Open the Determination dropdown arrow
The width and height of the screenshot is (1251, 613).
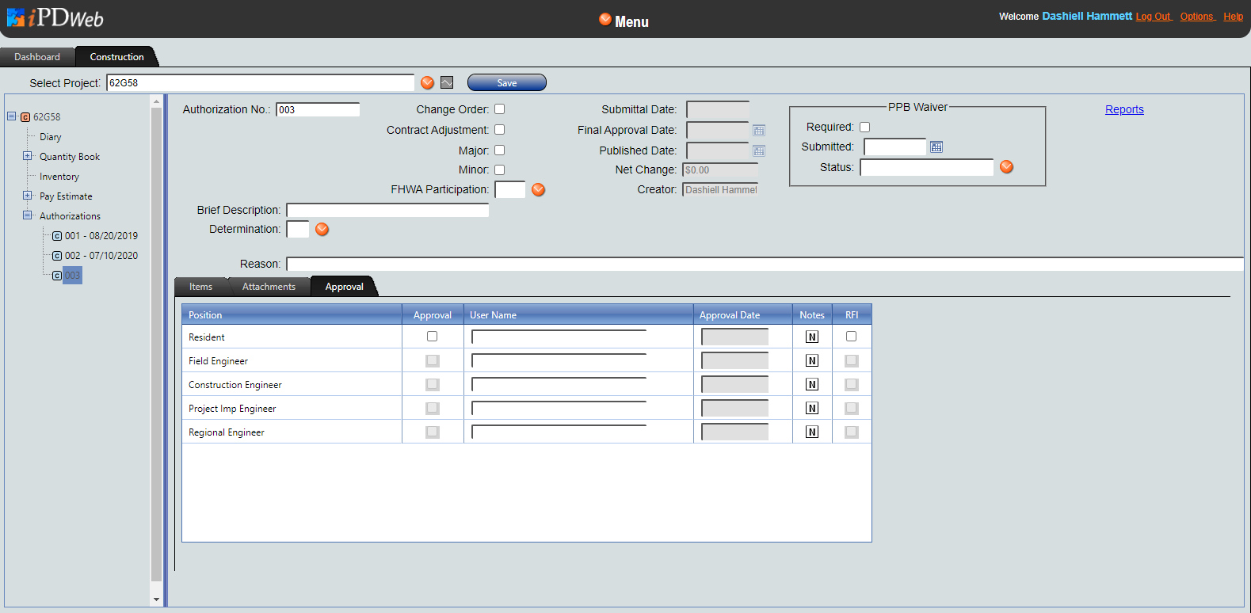pos(322,230)
